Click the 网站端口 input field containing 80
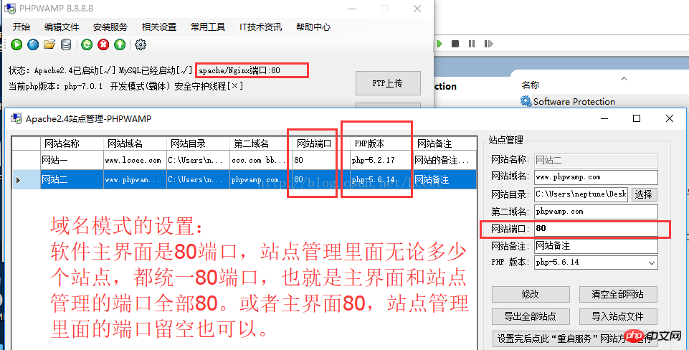 pyautogui.click(x=596, y=229)
